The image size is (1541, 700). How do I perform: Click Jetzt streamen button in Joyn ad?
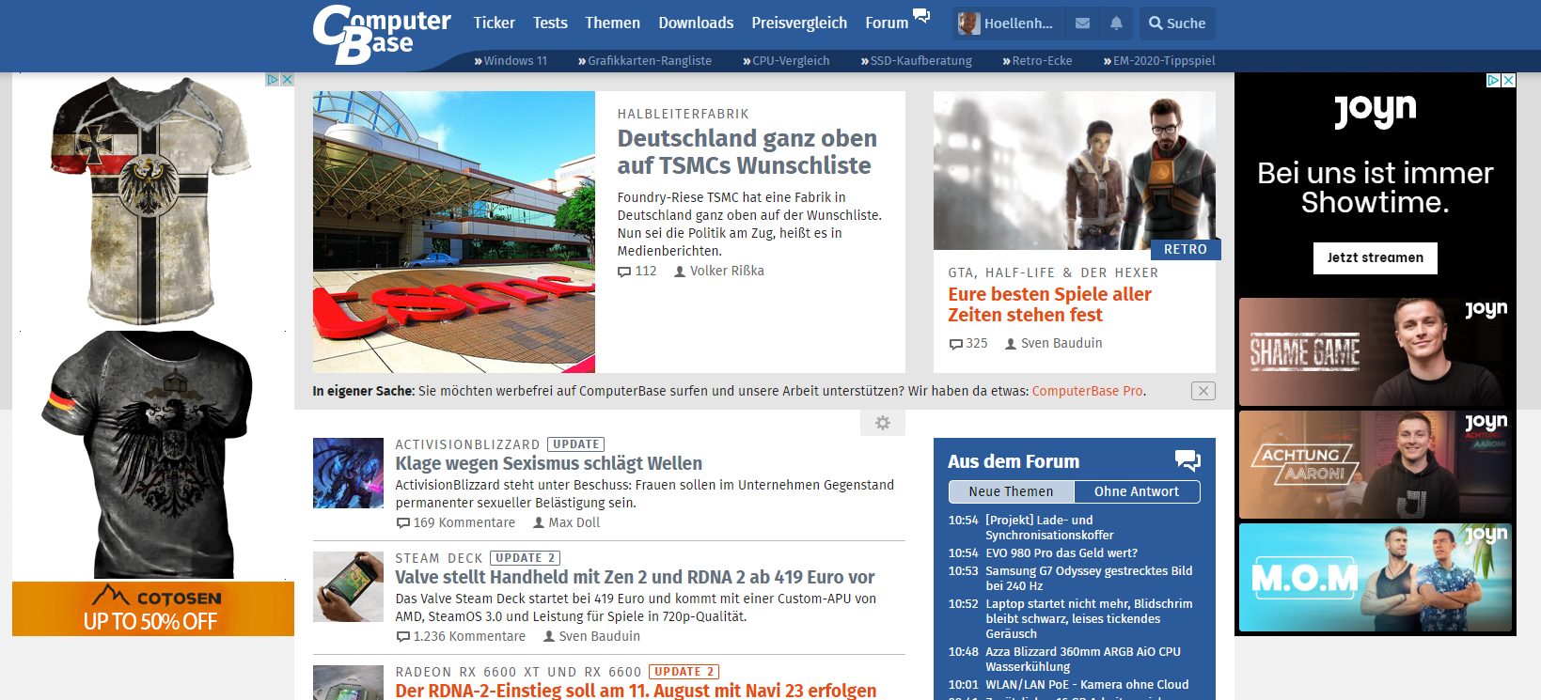(1375, 257)
